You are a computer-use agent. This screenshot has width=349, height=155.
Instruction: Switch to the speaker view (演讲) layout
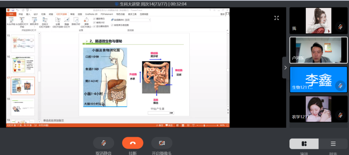pyautogui.click(x=304, y=144)
